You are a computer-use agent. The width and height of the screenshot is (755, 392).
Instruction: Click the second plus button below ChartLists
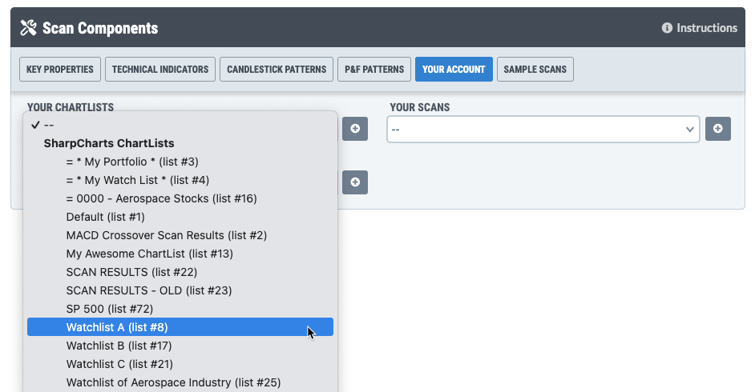[x=355, y=182]
